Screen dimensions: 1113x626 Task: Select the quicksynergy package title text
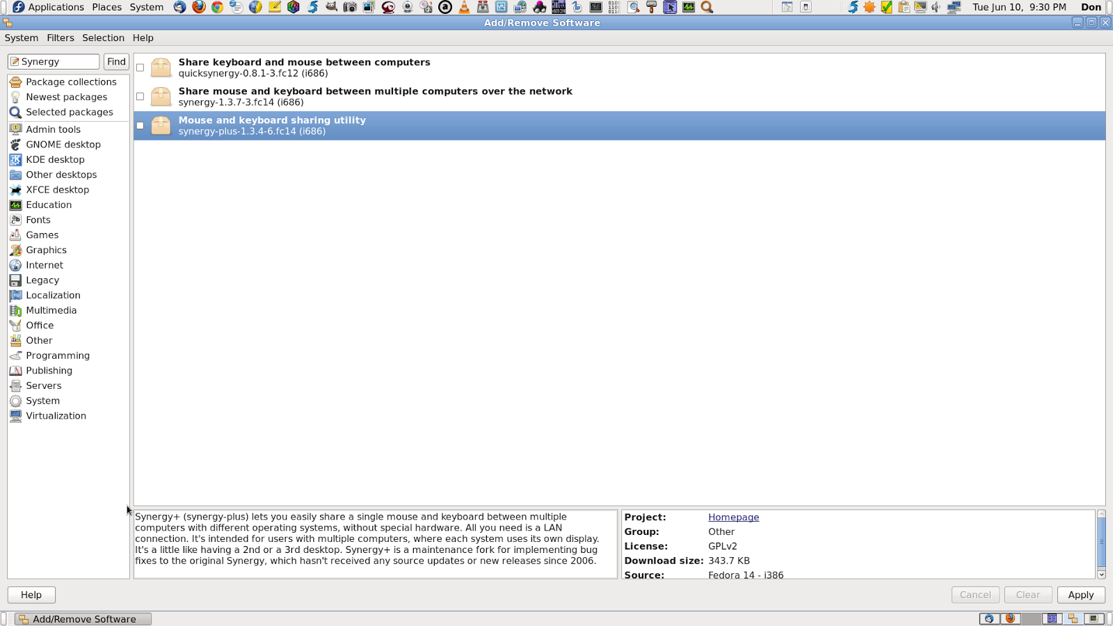pos(304,62)
